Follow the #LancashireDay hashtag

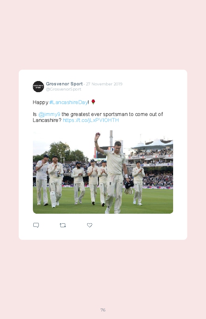click(x=69, y=102)
